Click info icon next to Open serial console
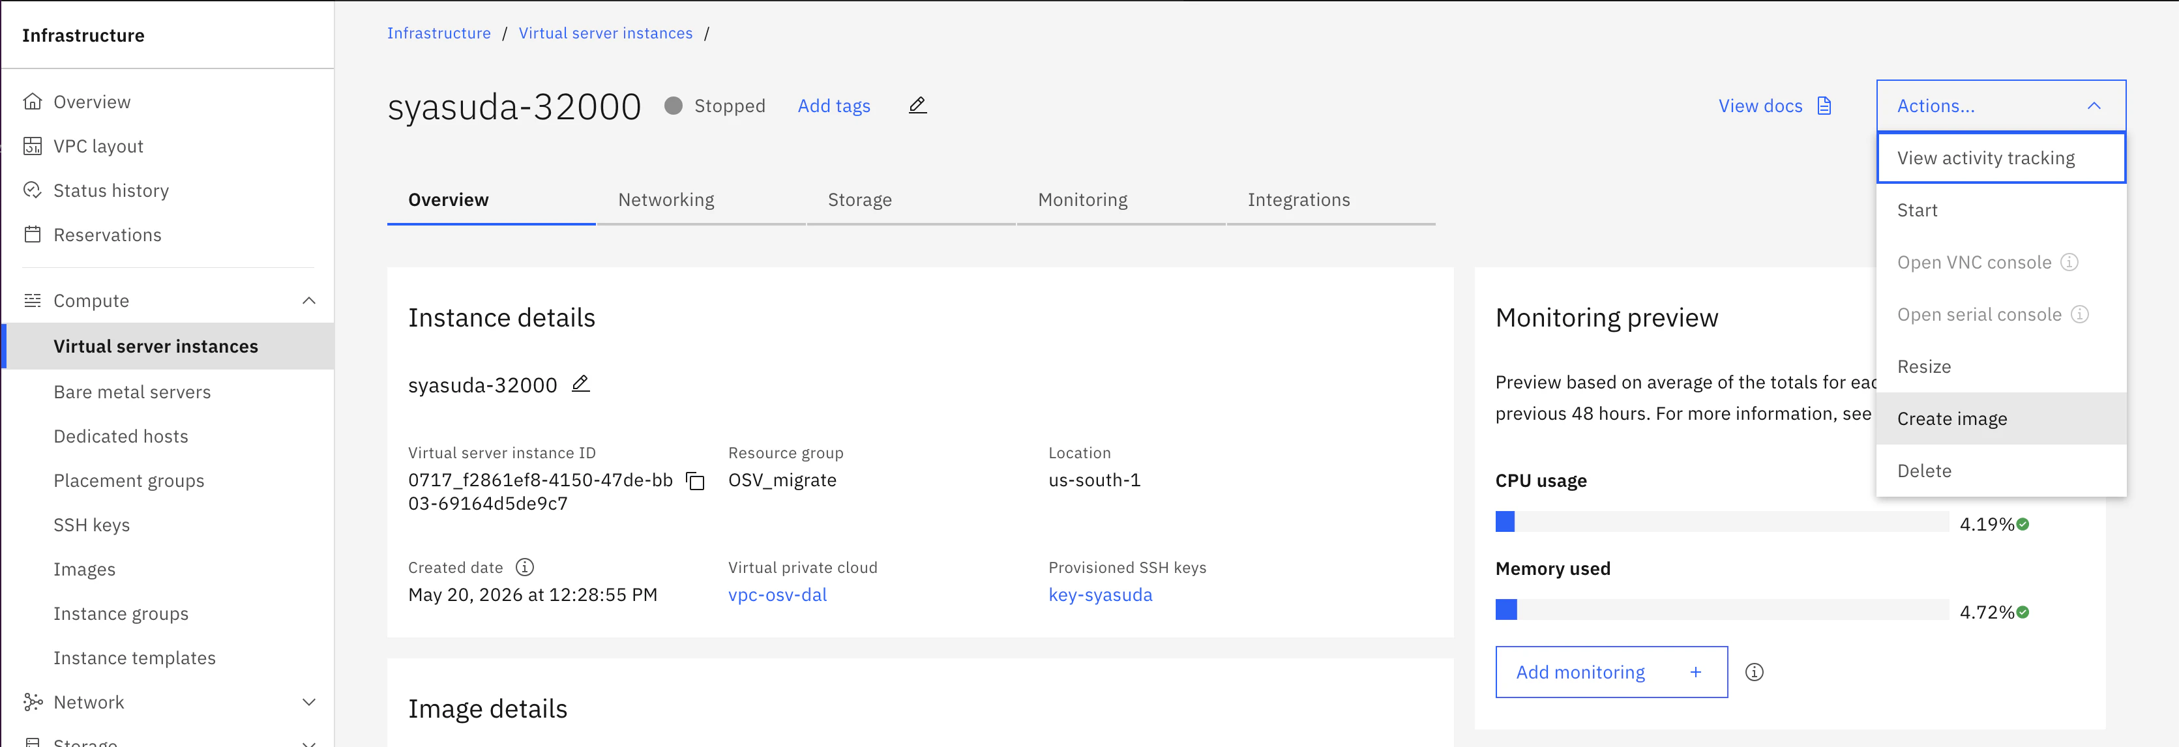 (2080, 315)
